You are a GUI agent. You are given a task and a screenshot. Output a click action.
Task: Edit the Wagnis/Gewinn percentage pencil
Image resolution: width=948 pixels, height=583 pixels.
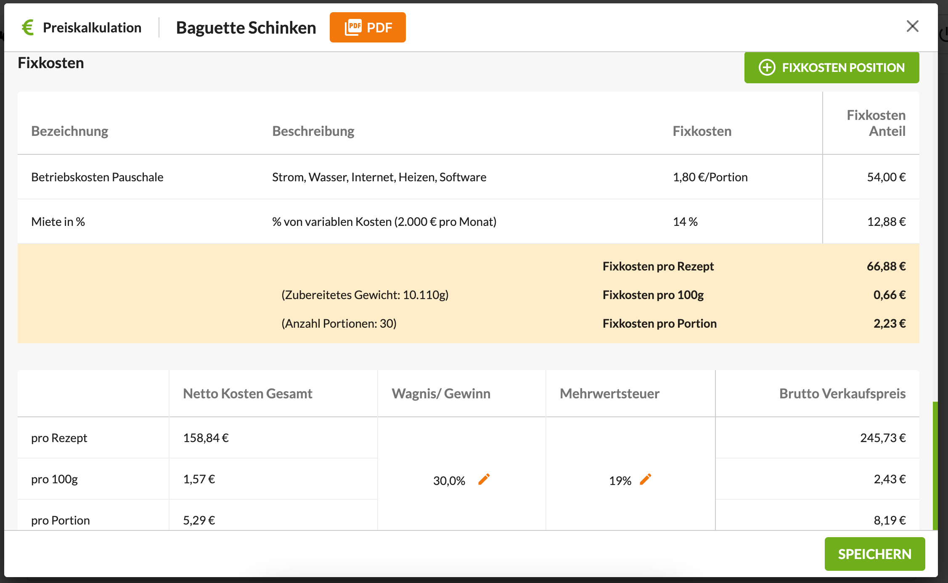[484, 479]
